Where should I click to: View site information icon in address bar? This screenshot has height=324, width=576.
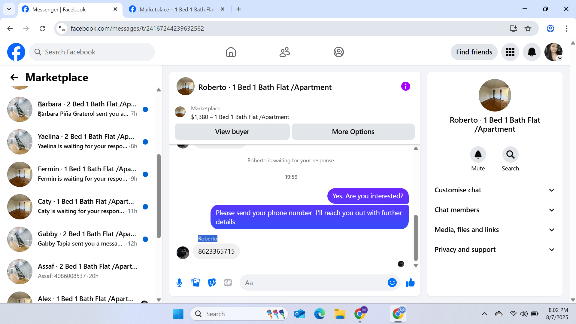pos(62,29)
